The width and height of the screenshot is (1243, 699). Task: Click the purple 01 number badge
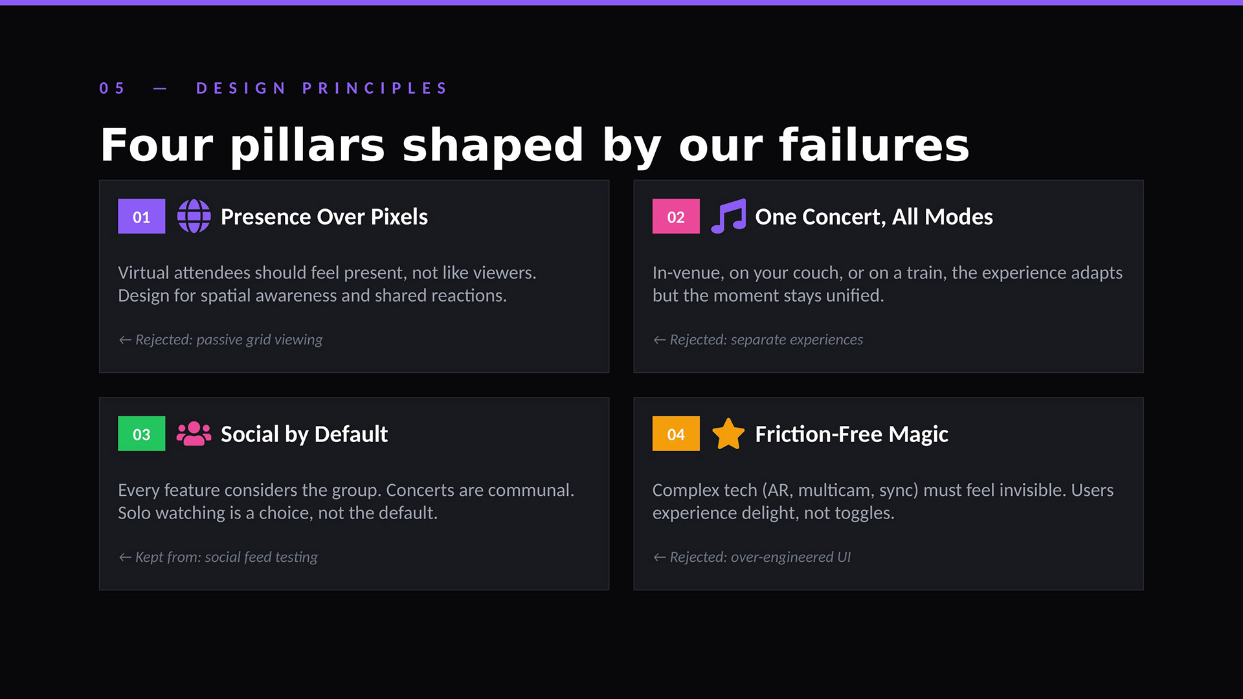click(x=141, y=216)
